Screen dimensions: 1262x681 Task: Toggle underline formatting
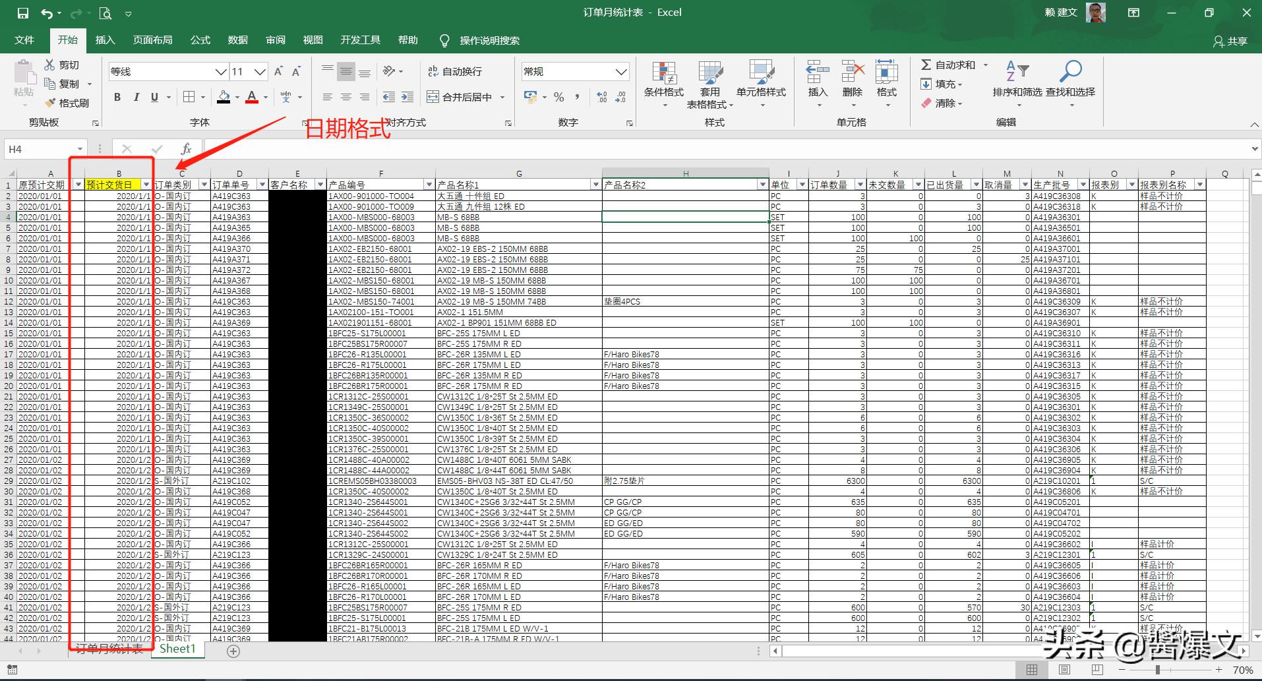point(153,97)
